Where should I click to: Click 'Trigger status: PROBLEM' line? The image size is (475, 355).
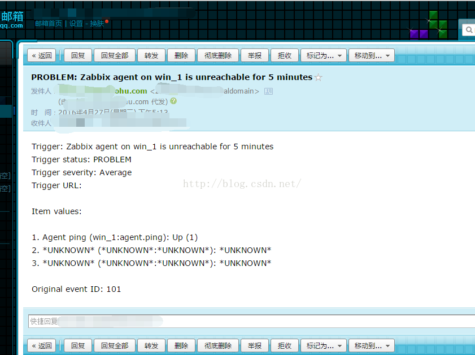click(81, 159)
